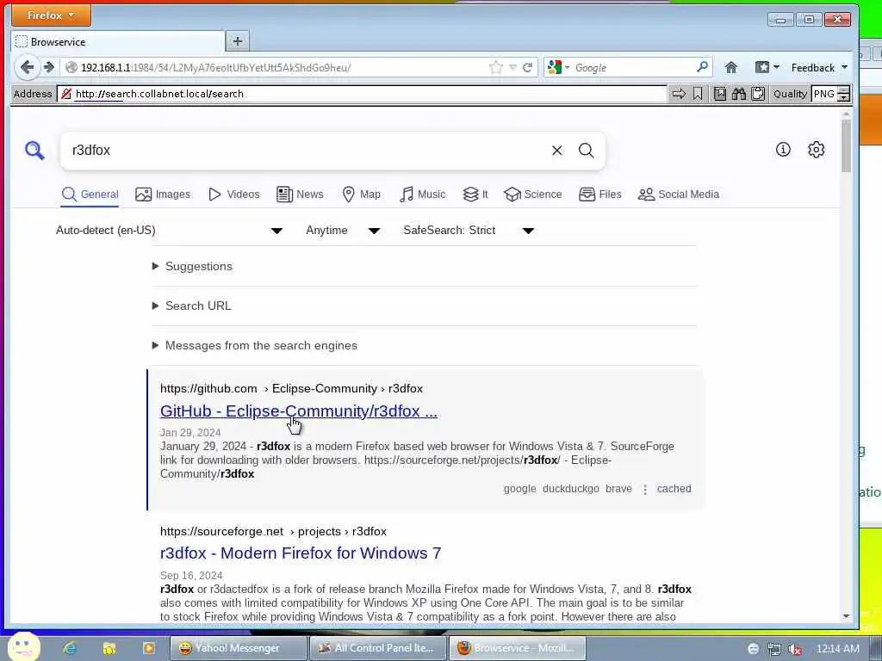
Task: Switch to the News category
Action: 300,195
